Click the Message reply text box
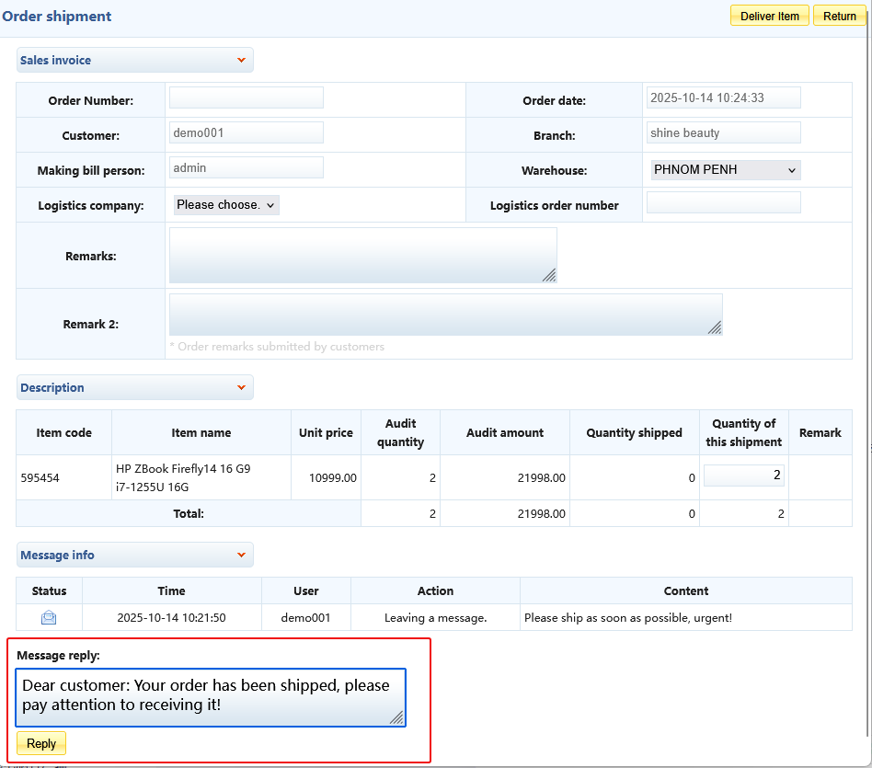Viewport: 872px width, 768px height. (210, 696)
